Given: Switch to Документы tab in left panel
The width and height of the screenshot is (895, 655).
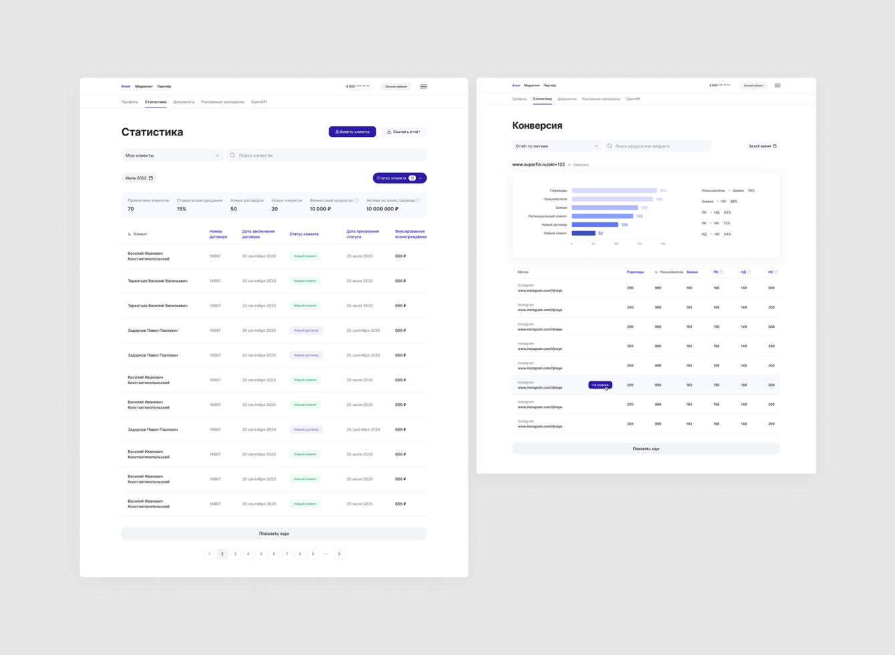Looking at the screenshot, I should pyautogui.click(x=184, y=102).
